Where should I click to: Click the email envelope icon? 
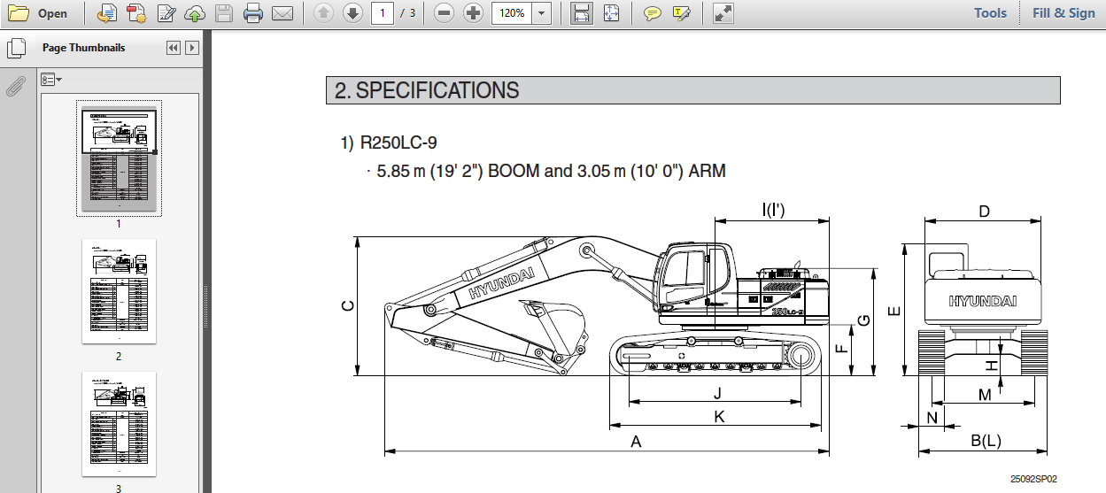(x=282, y=13)
